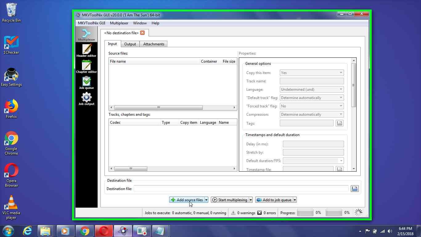Browse for tags file icon

tap(339, 123)
